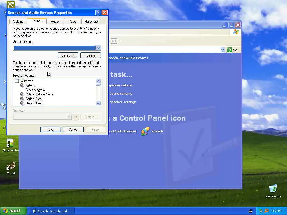
Task: Click the speaker settings task link
Action: (x=123, y=102)
